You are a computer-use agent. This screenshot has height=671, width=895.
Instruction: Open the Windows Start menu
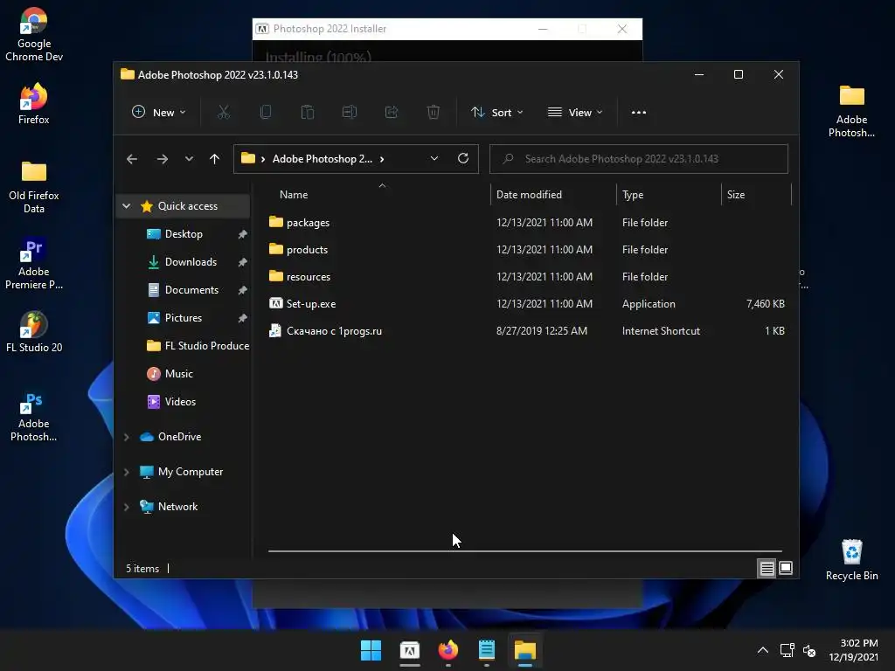371,650
